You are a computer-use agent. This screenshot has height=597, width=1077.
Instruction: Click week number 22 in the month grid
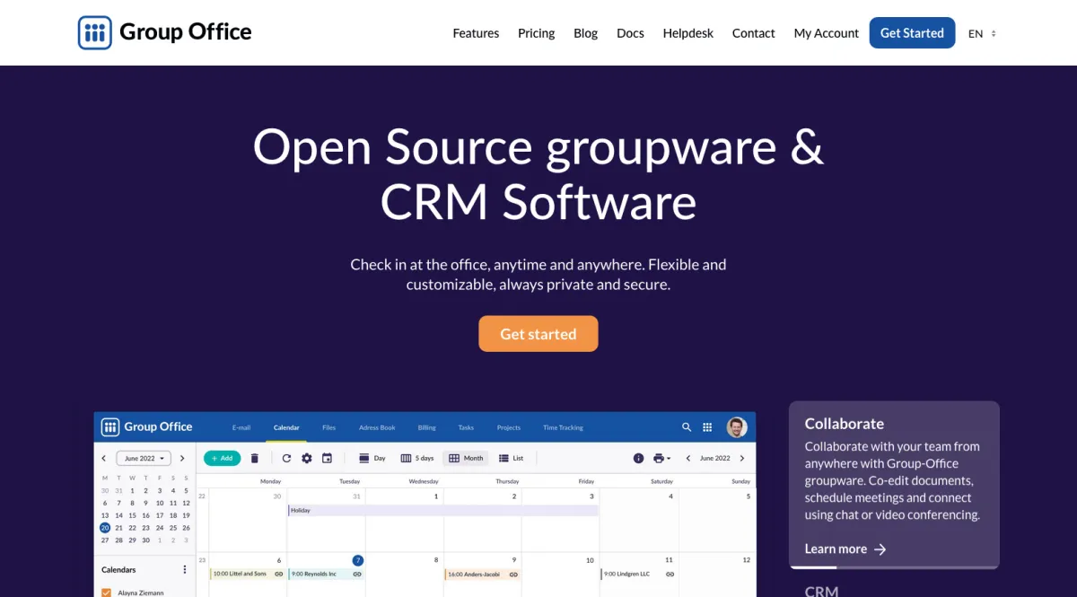(x=202, y=496)
